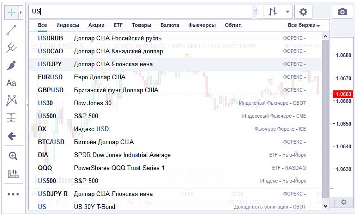Select the trend line drawing tool

point(12,30)
